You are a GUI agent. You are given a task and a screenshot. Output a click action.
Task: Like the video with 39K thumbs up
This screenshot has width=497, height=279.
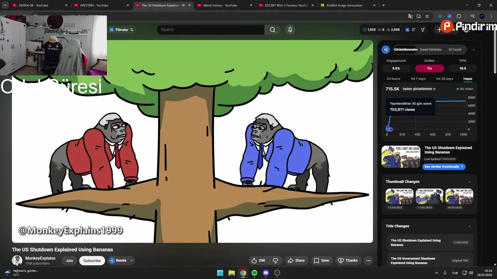pyautogui.click(x=258, y=260)
